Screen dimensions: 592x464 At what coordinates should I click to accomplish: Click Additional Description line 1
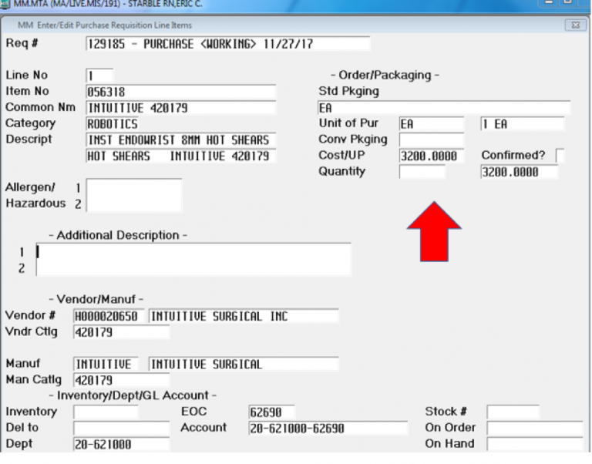pos(193,252)
